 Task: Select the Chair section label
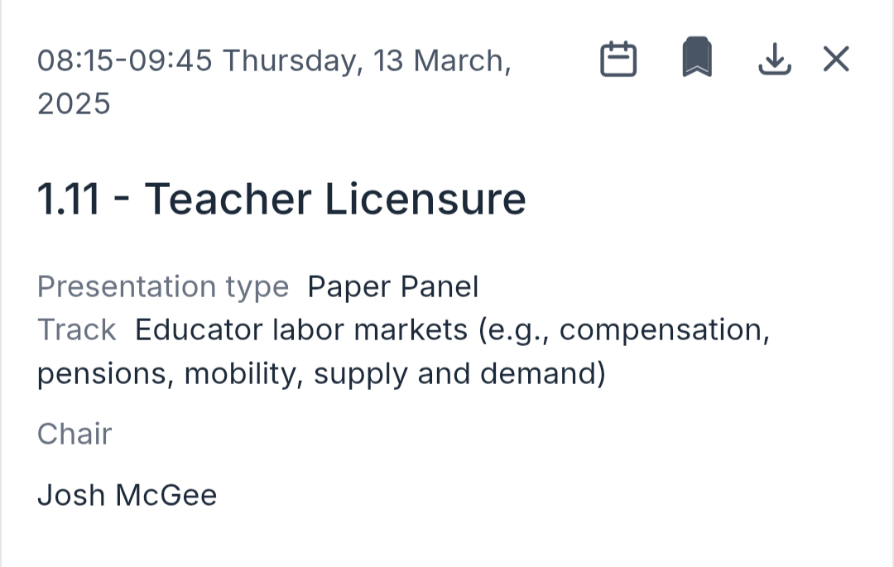74,434
